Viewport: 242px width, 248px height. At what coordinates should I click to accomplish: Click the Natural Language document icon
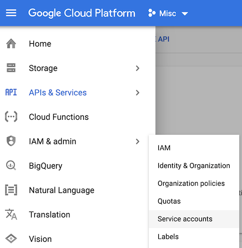pos(11,190)
